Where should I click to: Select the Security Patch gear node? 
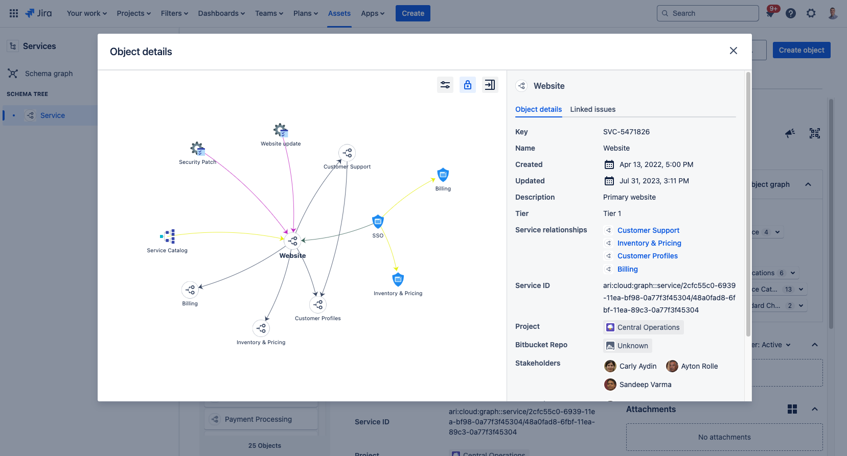[x=197, y=149]
